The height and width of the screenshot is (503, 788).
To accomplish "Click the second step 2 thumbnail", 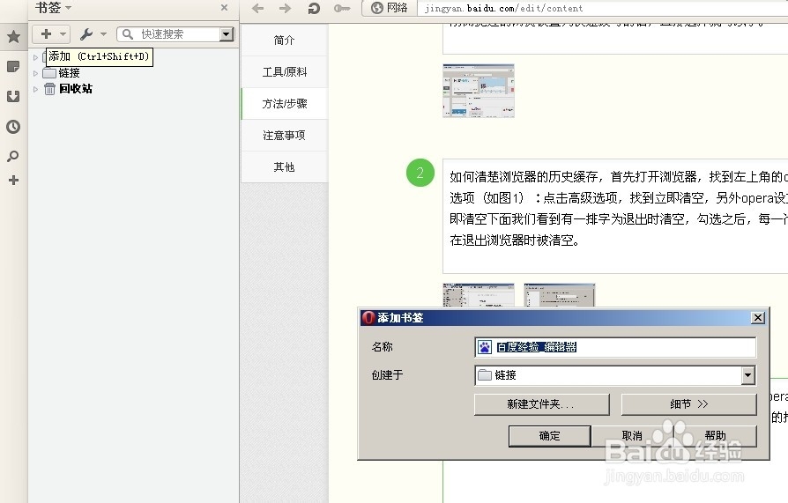I will 560,295.
